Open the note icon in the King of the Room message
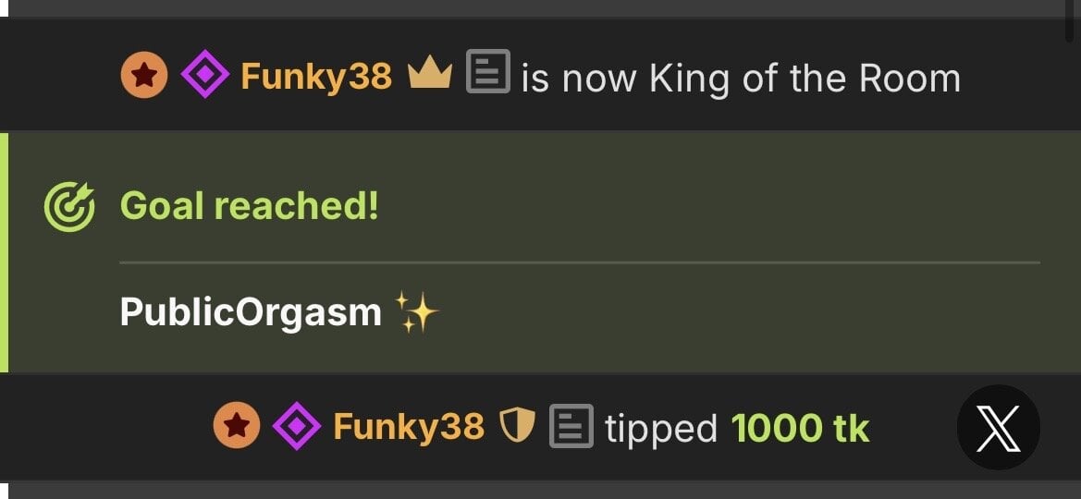This screenshot has width=1081, height=499. click(x=487, y=73)
